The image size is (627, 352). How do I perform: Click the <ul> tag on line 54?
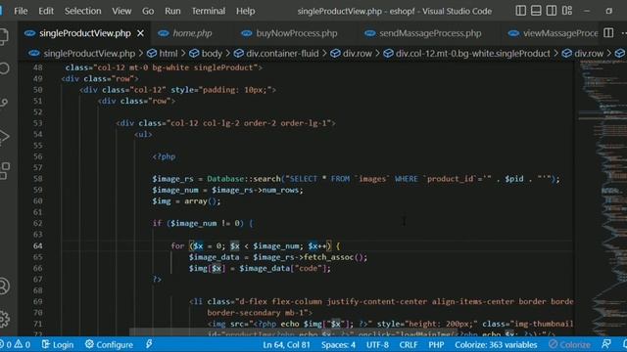click(x=143, y=134)
